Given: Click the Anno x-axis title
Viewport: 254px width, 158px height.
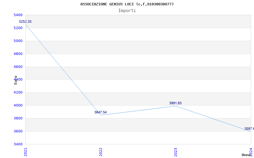Looking at the screenshot, I should [x=246, y=155].
